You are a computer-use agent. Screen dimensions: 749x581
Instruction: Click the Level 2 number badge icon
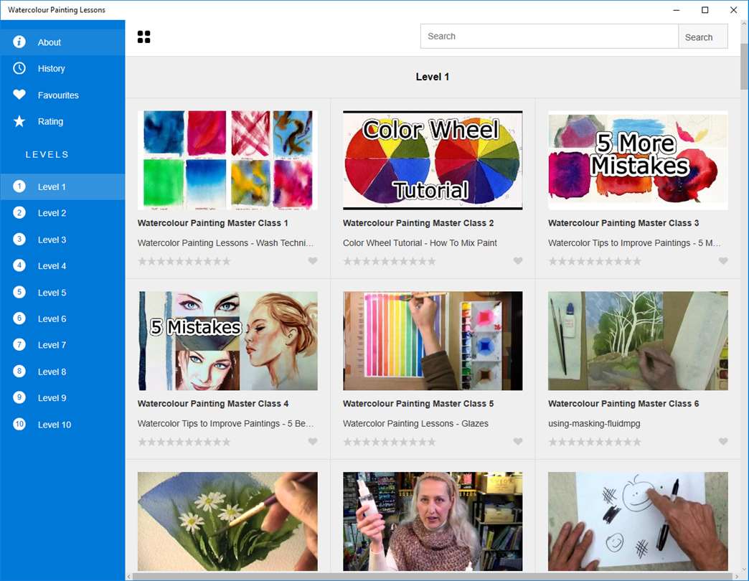point(19,213)
